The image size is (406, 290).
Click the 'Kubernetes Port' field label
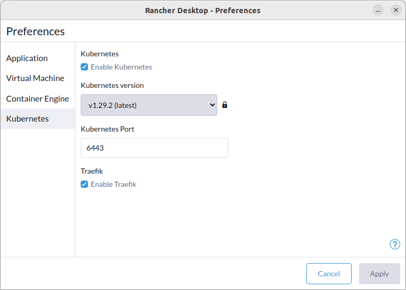(108, 129)
